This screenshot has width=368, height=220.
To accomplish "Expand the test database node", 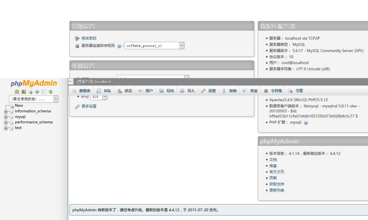I will tap(6, 128).
